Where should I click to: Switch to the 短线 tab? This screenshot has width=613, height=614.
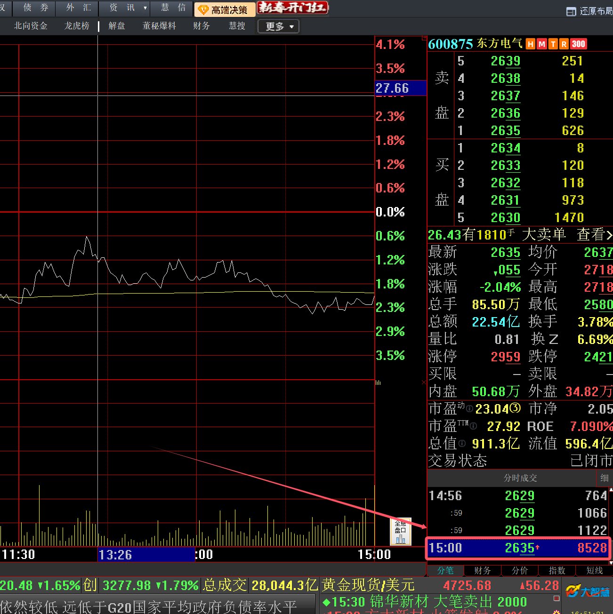coord(594,570)
